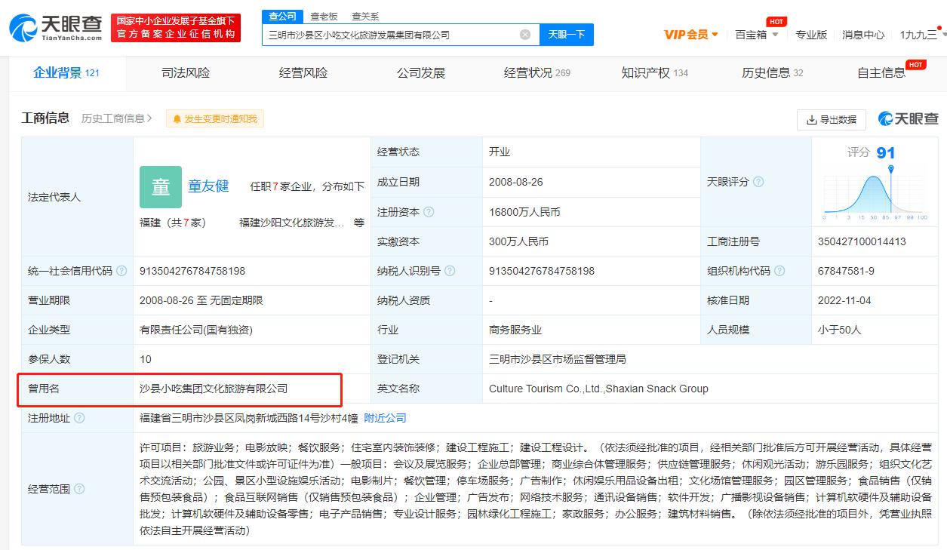The image size is (947, 550).
Task: Switch to the 企业背景 tab
Action: [66, 72]
